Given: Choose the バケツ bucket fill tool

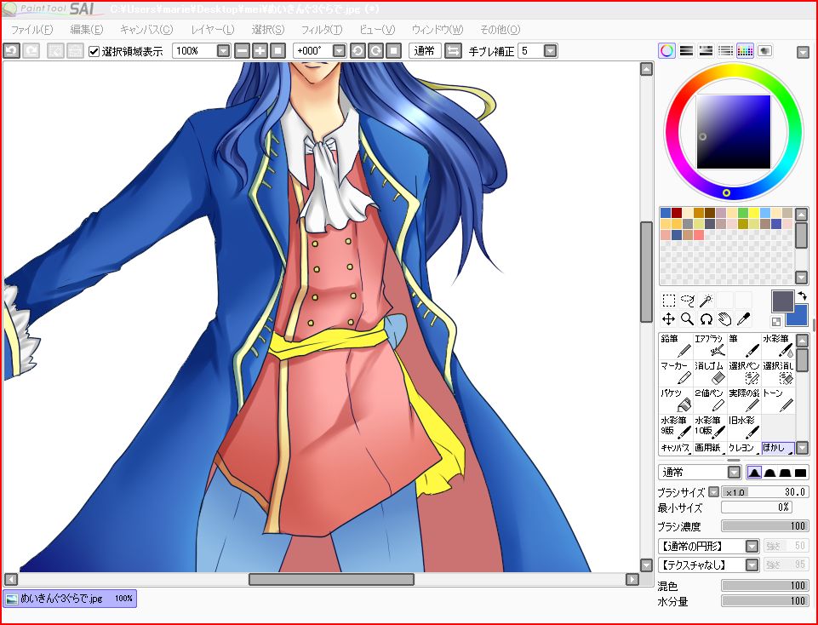Looking at the screenshot, I should point(676,400).
